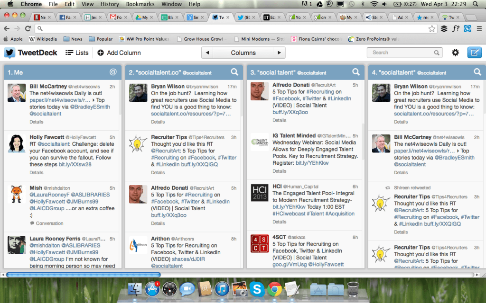This screenshot has width=486, height=303.
Task: Click @BradleyESmith mention in Me column
Action: 90,107
